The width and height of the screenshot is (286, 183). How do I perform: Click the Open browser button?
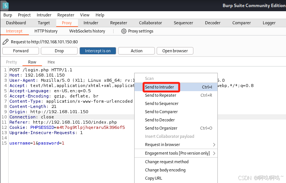[x=175, y=51]
